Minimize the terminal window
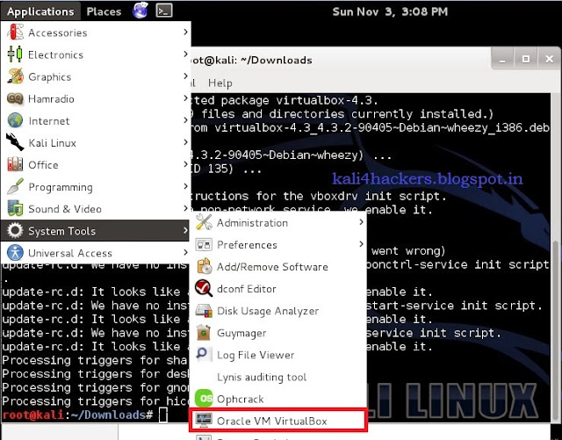This screenshot has width=562, height=440. pos(502,59)
